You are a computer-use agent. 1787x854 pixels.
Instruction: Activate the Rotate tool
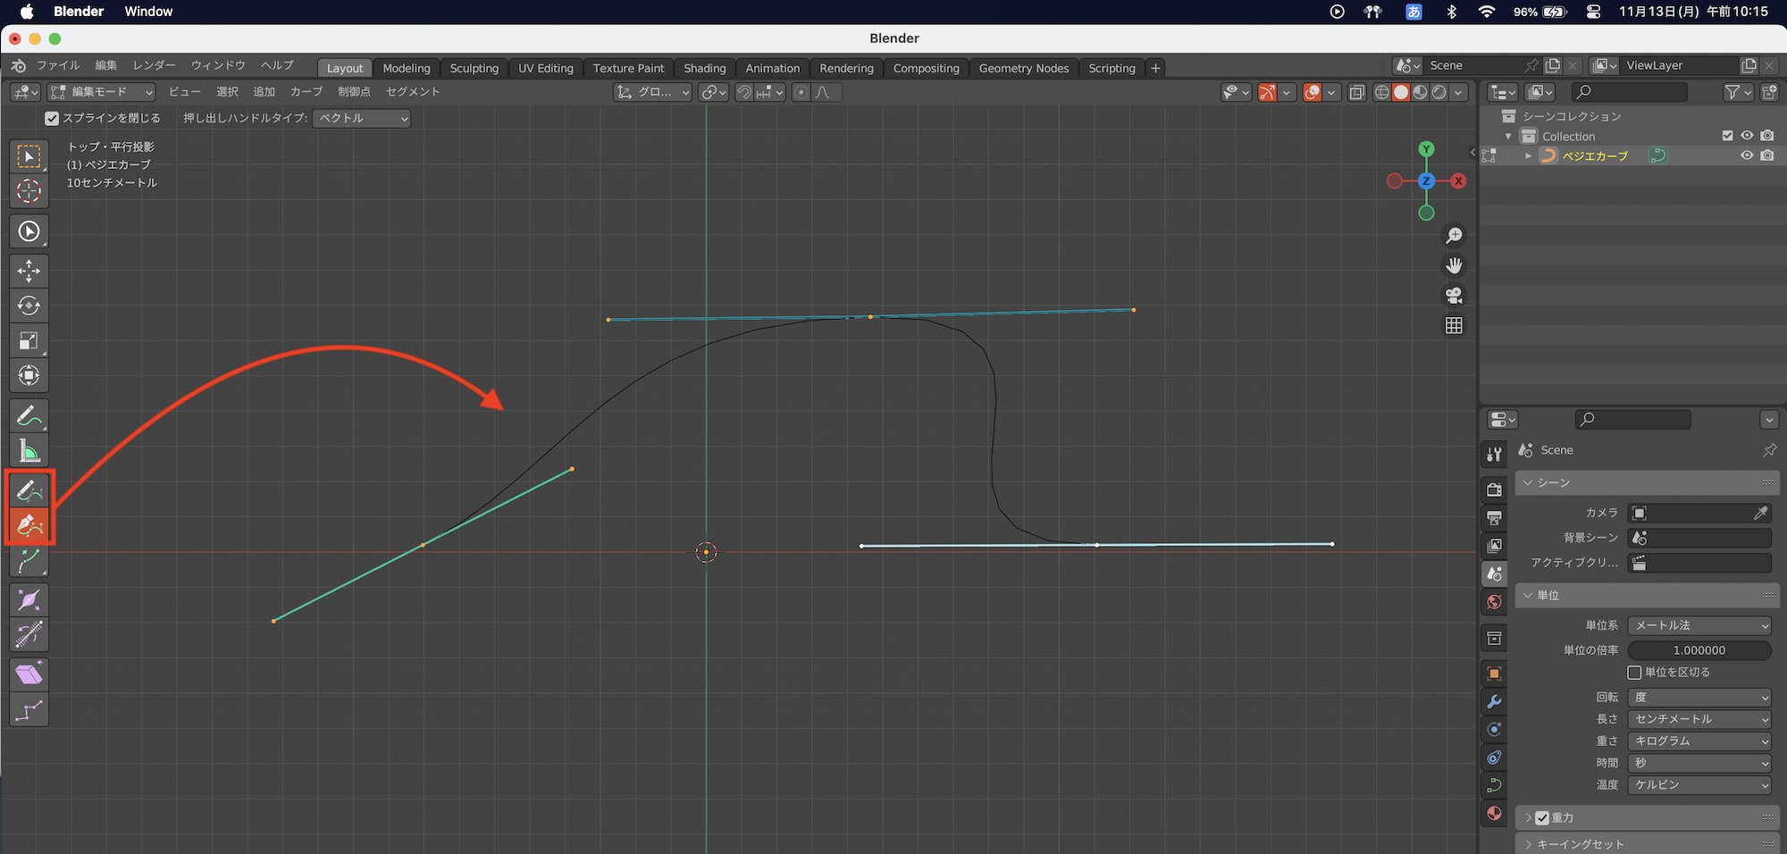point(29,306)
